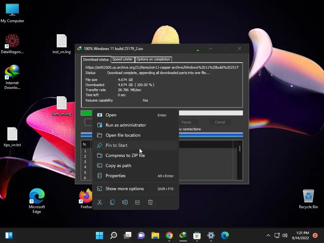
Task: Click the Rename icon in context menu
Action: point(125,202)
